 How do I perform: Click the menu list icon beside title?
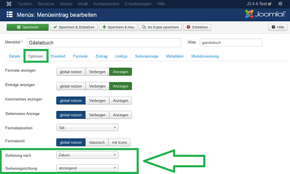(10, 15)
